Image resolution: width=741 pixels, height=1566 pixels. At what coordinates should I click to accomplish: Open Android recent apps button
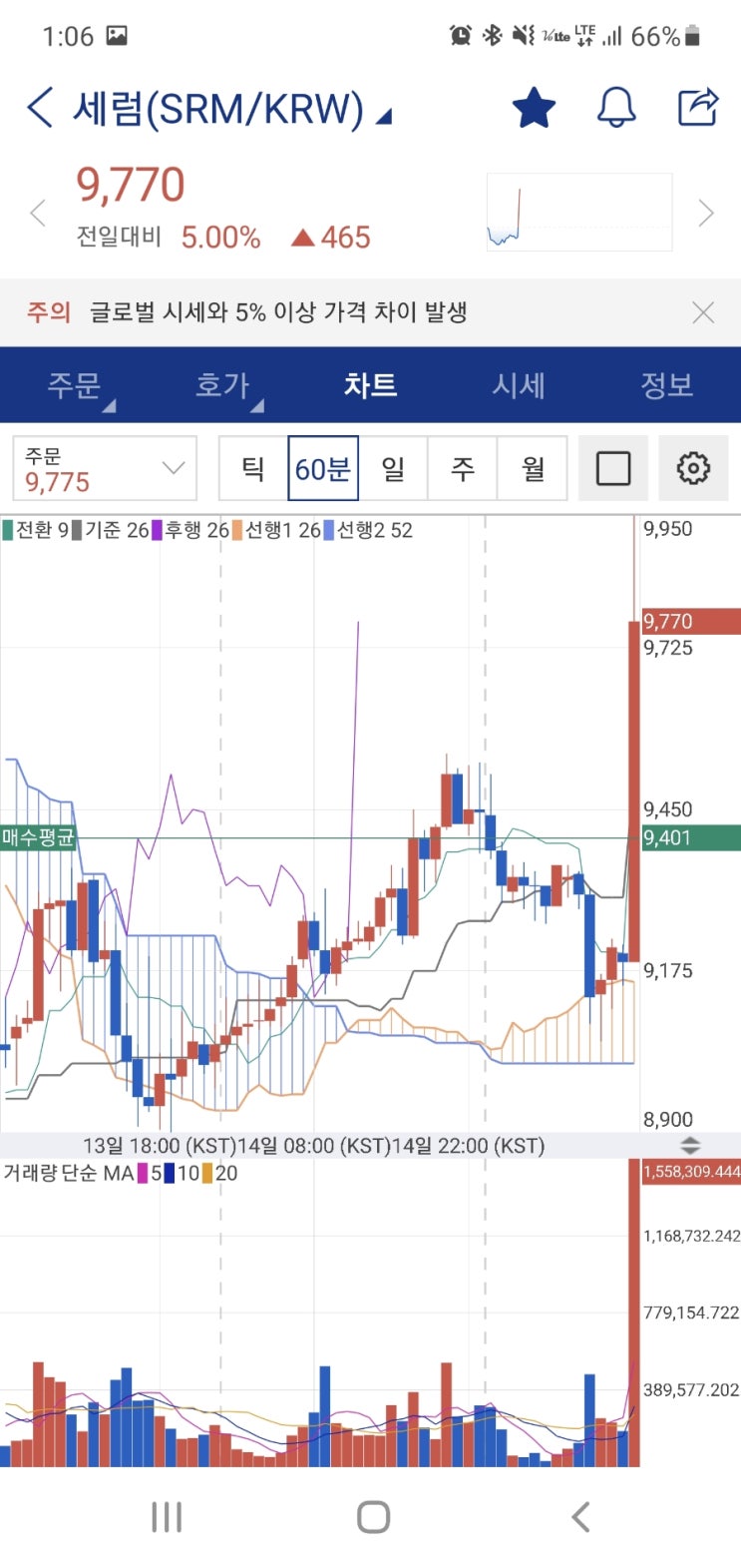coord(167,1517)
